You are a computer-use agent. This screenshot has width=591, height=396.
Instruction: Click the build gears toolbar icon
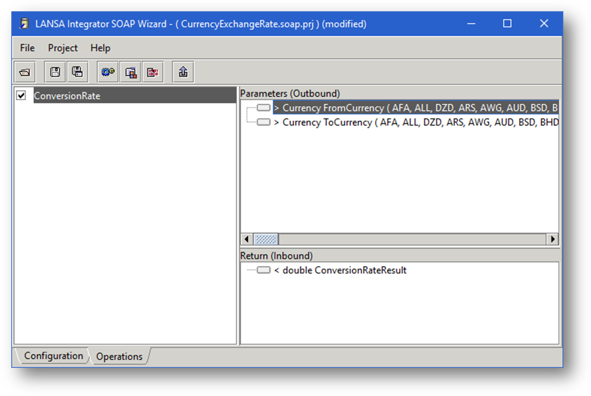[108, 72]
